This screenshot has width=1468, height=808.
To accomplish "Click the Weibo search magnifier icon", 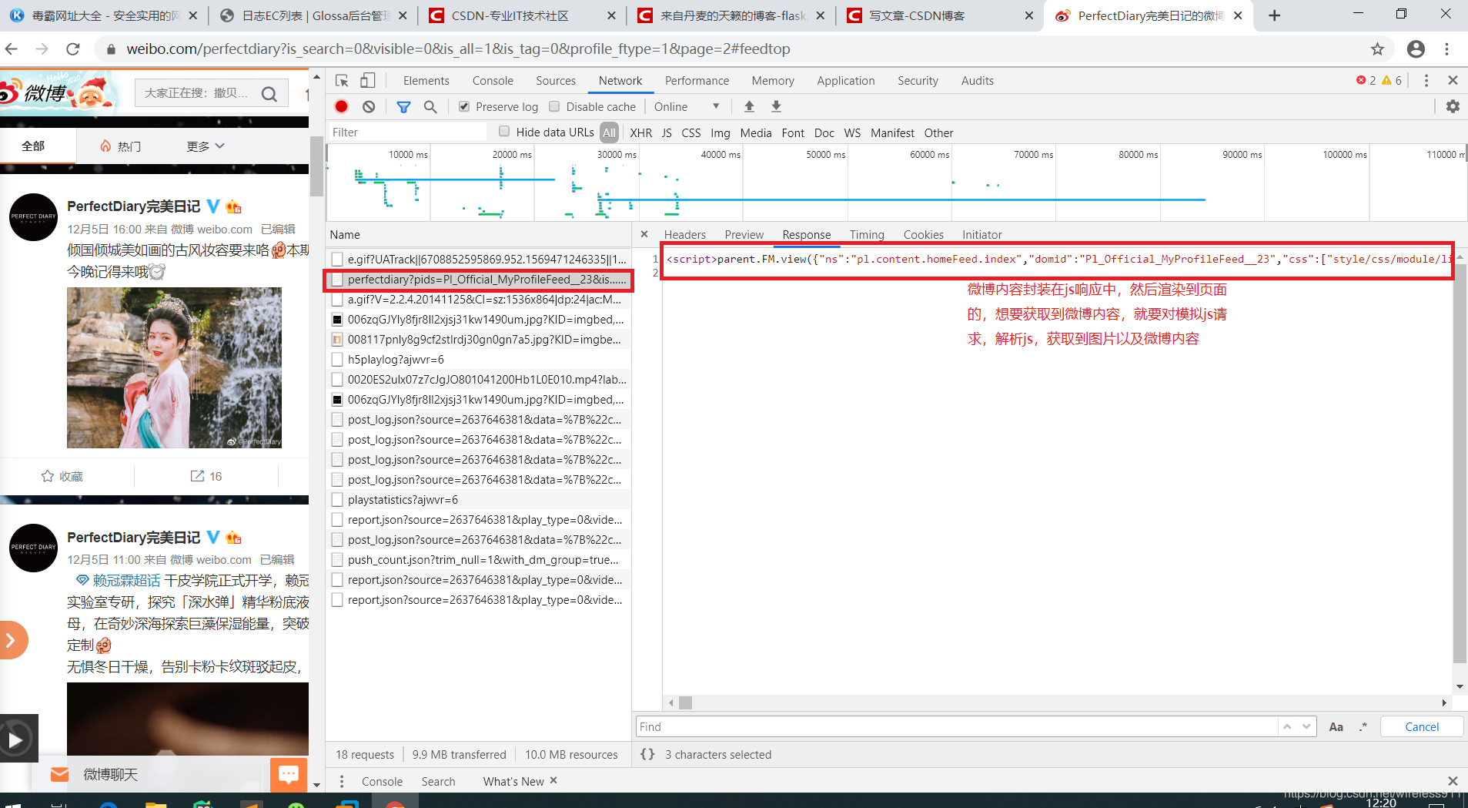I will click(269, 93).
